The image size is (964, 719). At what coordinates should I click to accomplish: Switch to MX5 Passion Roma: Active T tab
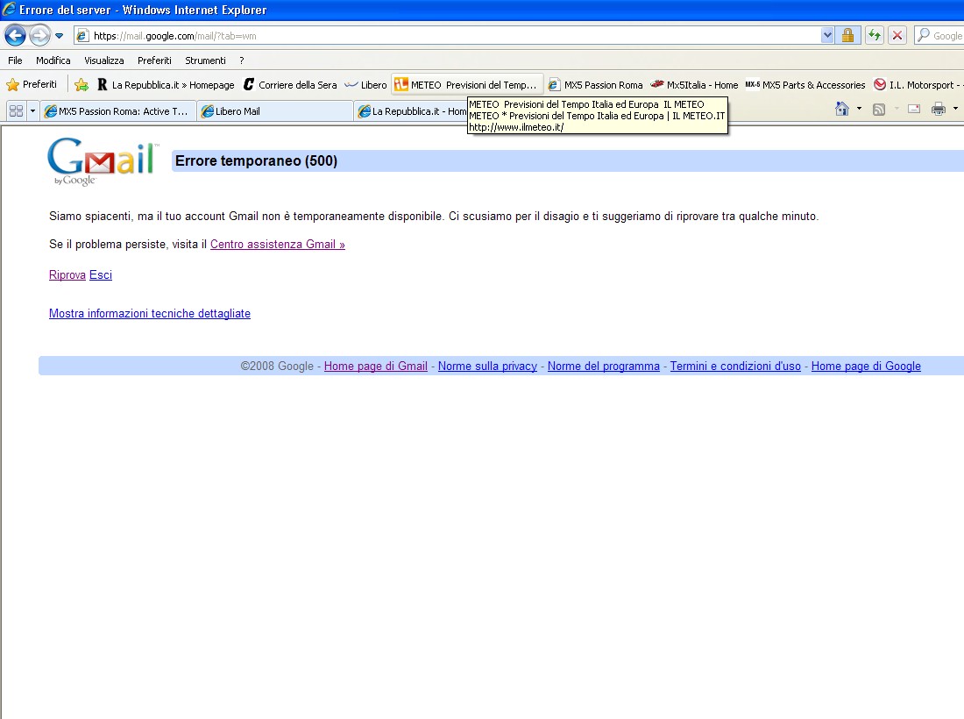click(x=118, y=110)
